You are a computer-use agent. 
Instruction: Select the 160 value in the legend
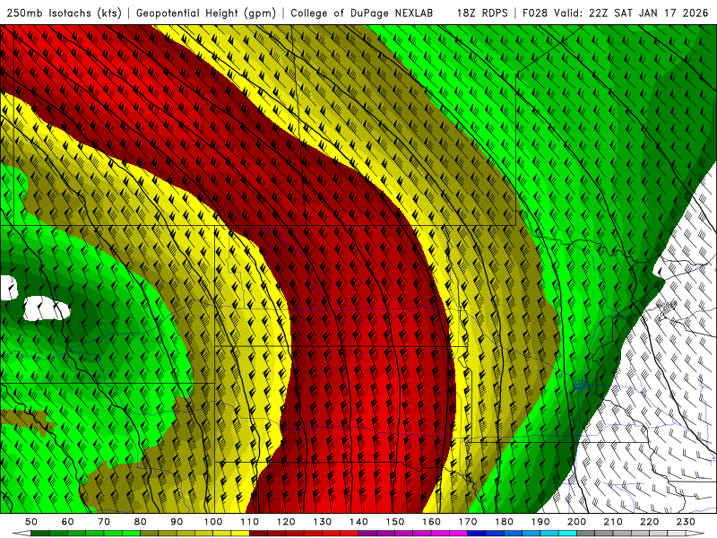click(x=431, y=522)
